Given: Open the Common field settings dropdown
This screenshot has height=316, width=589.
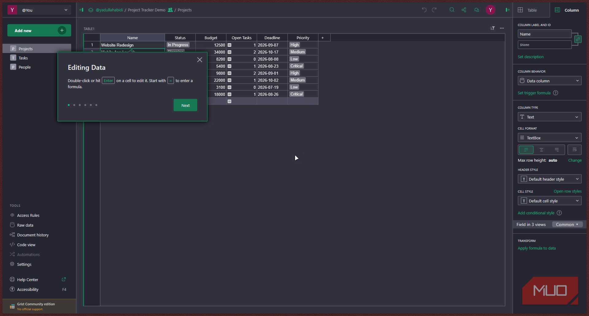Looking at the screenshot, I should pyautogui.click(x=567, y=224).
